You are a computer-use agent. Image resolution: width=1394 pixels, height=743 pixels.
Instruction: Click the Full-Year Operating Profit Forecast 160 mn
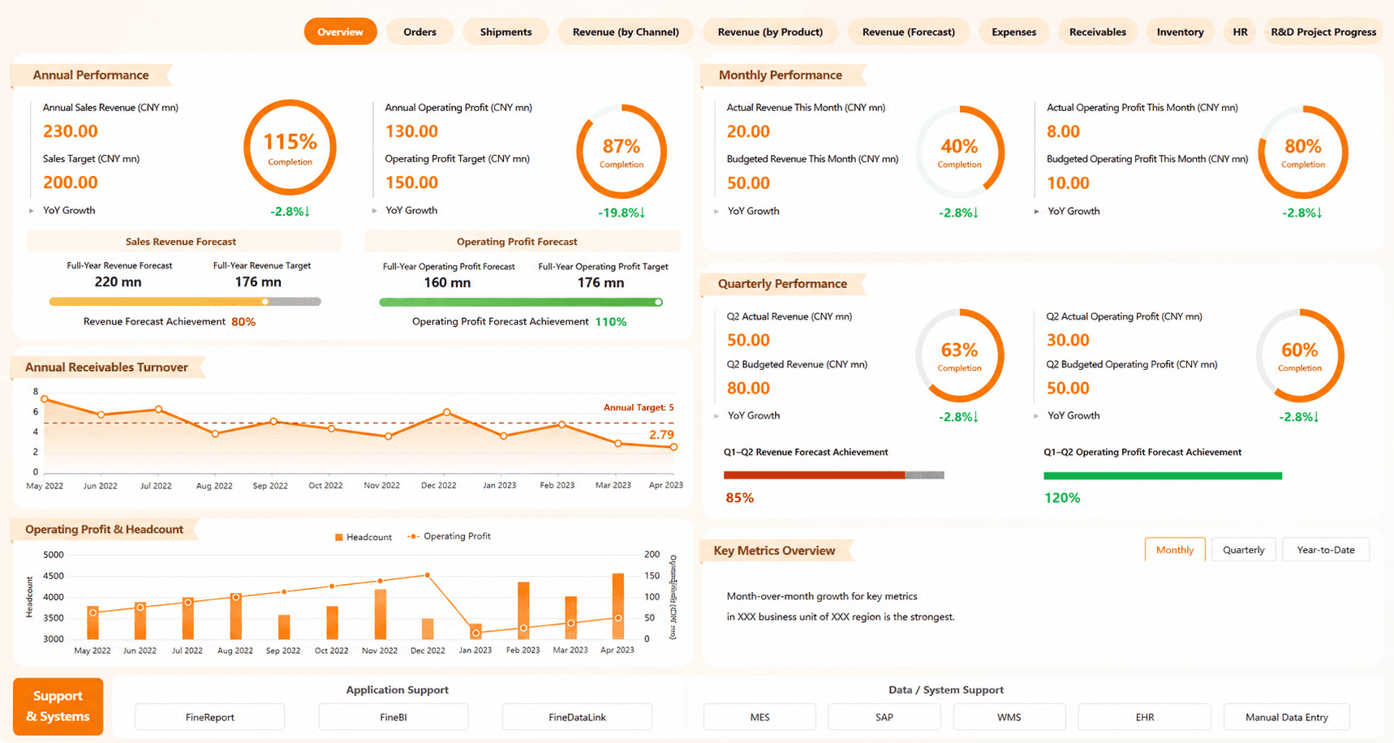pyautogui.click(x=447, y=283)
